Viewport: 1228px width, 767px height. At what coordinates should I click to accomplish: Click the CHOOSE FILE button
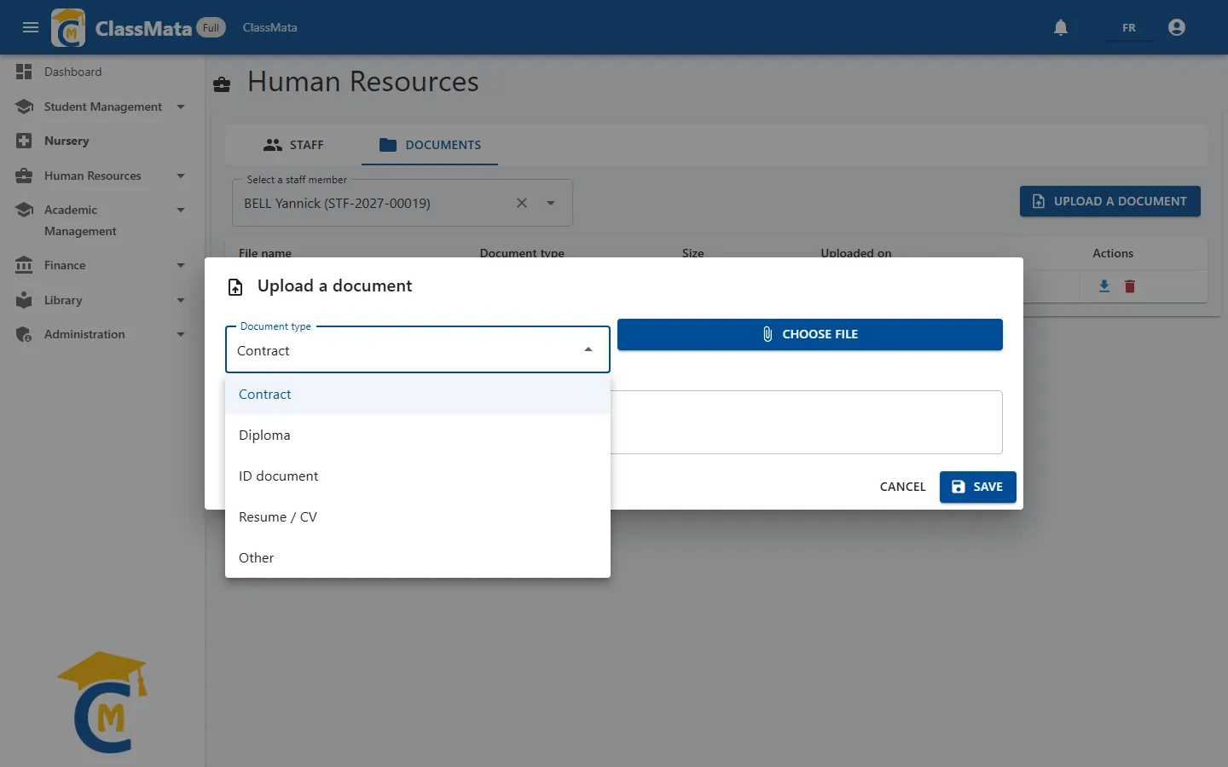(x=810, y=334)
